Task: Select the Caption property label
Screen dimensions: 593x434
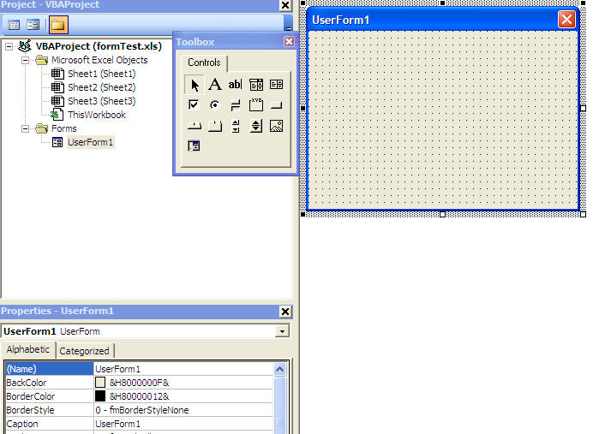Action: [22, 424]
